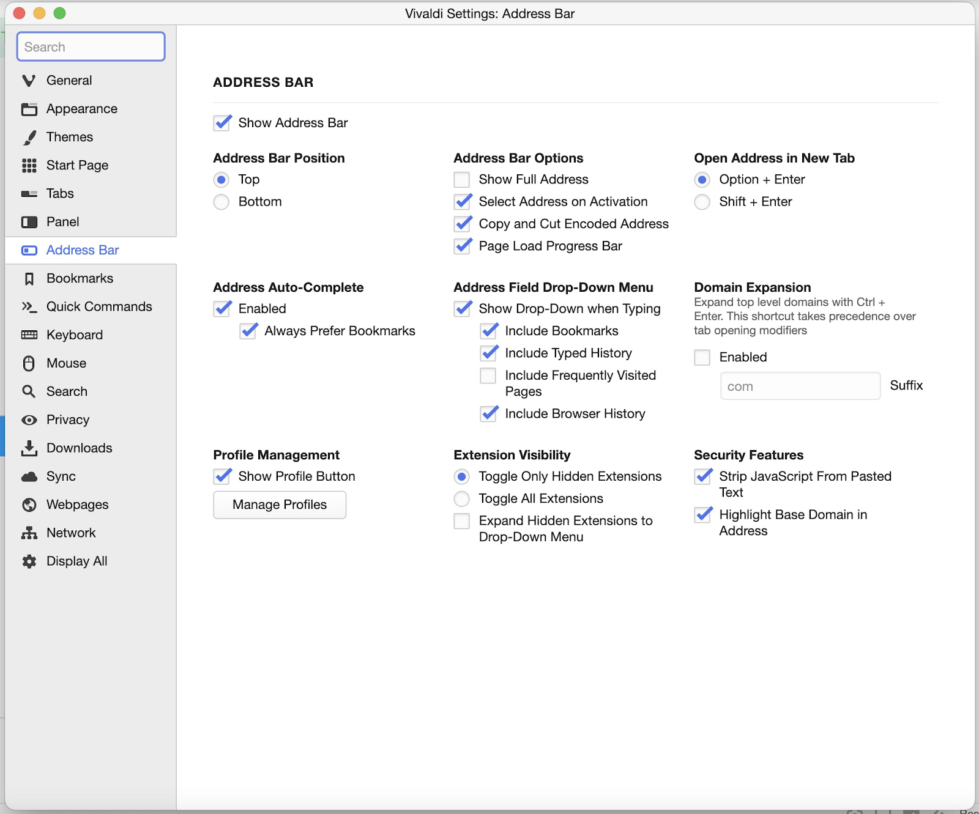Click the Bookmarks ribbon icon
This screenshot has width=979, height=814.
click(x=29, y=279)
